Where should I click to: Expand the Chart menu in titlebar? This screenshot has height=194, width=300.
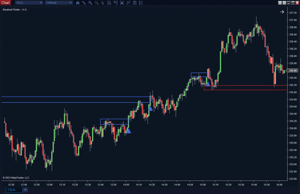5,2
